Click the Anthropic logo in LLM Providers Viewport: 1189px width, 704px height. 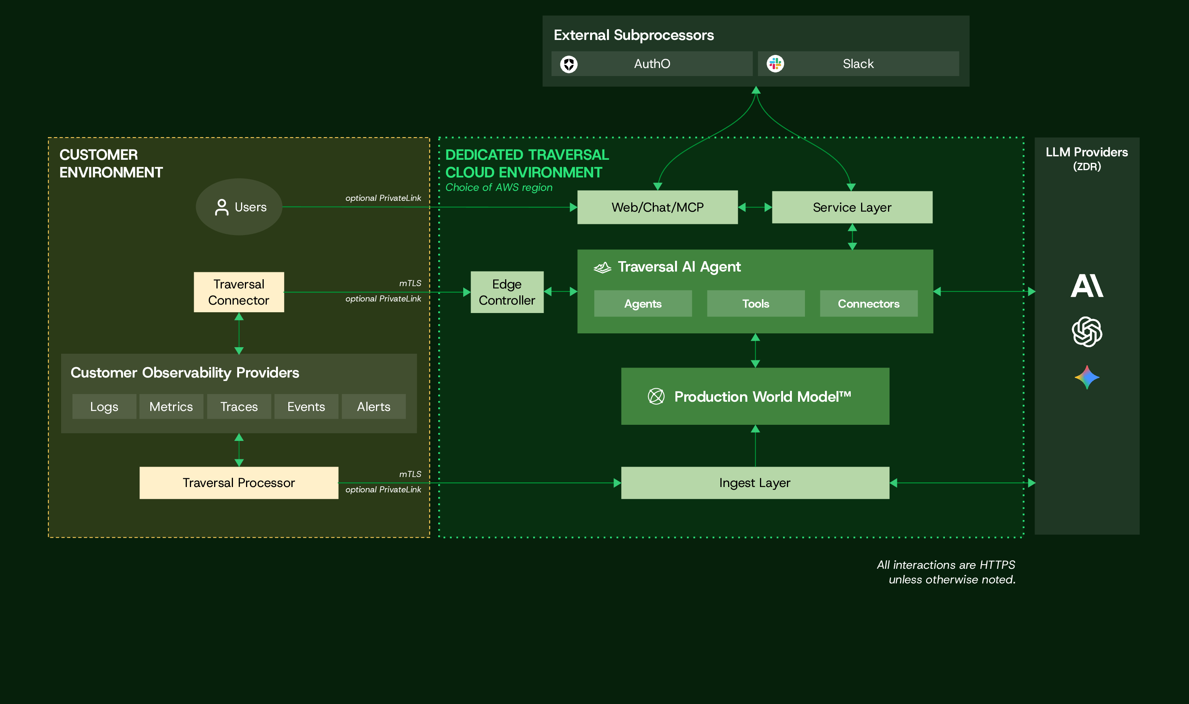pos(1086,286)
